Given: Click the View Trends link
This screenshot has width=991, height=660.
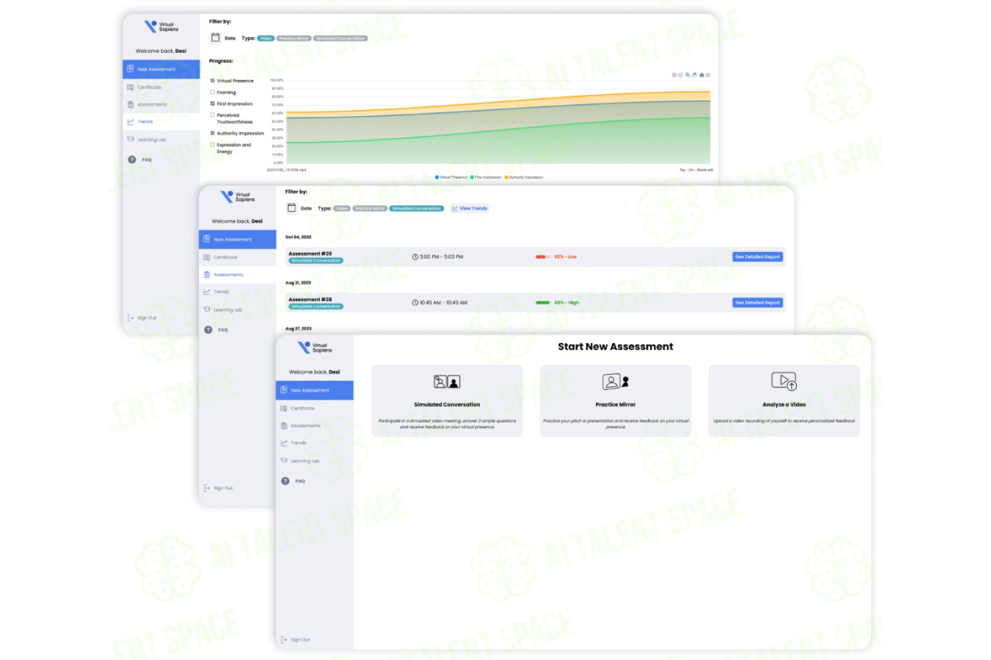Looking at the screenshot, I should 470,209.
